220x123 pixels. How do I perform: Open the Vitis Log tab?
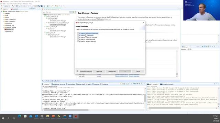pos(96,84)
